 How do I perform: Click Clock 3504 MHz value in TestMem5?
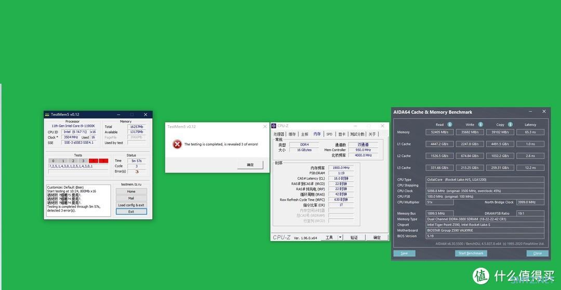coord(71,137)
